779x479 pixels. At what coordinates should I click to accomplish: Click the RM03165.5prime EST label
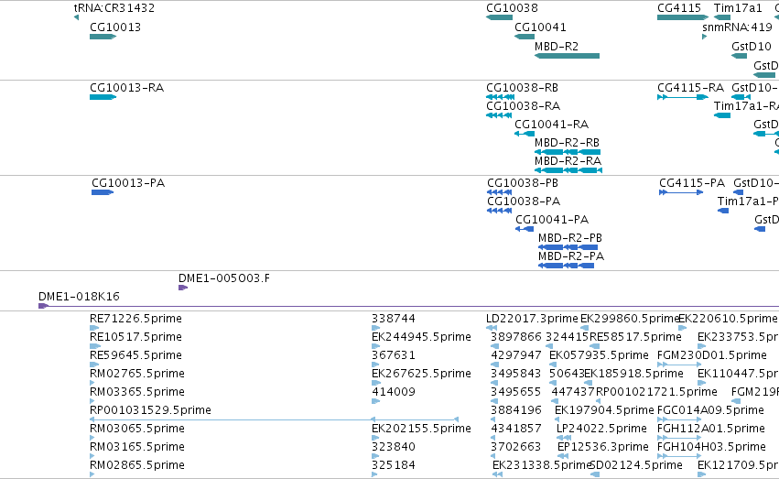tap(137, 447)
